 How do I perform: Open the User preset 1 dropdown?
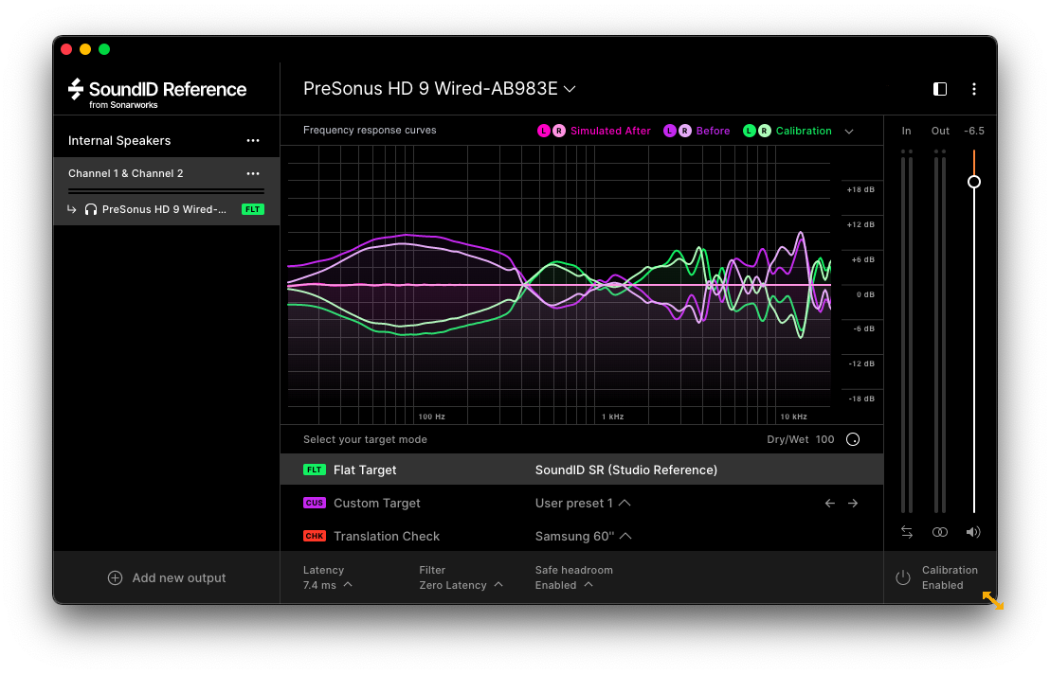pos(583,503)
